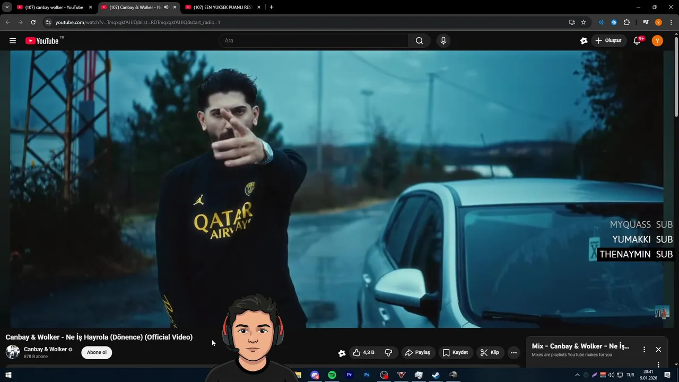The image size is (679, 382).
Task: View site information icon in address bar
Action: 48,22
